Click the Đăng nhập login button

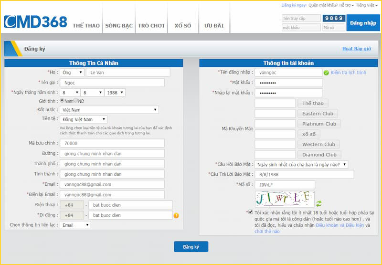pyautogui.click(x=363, y=23)
